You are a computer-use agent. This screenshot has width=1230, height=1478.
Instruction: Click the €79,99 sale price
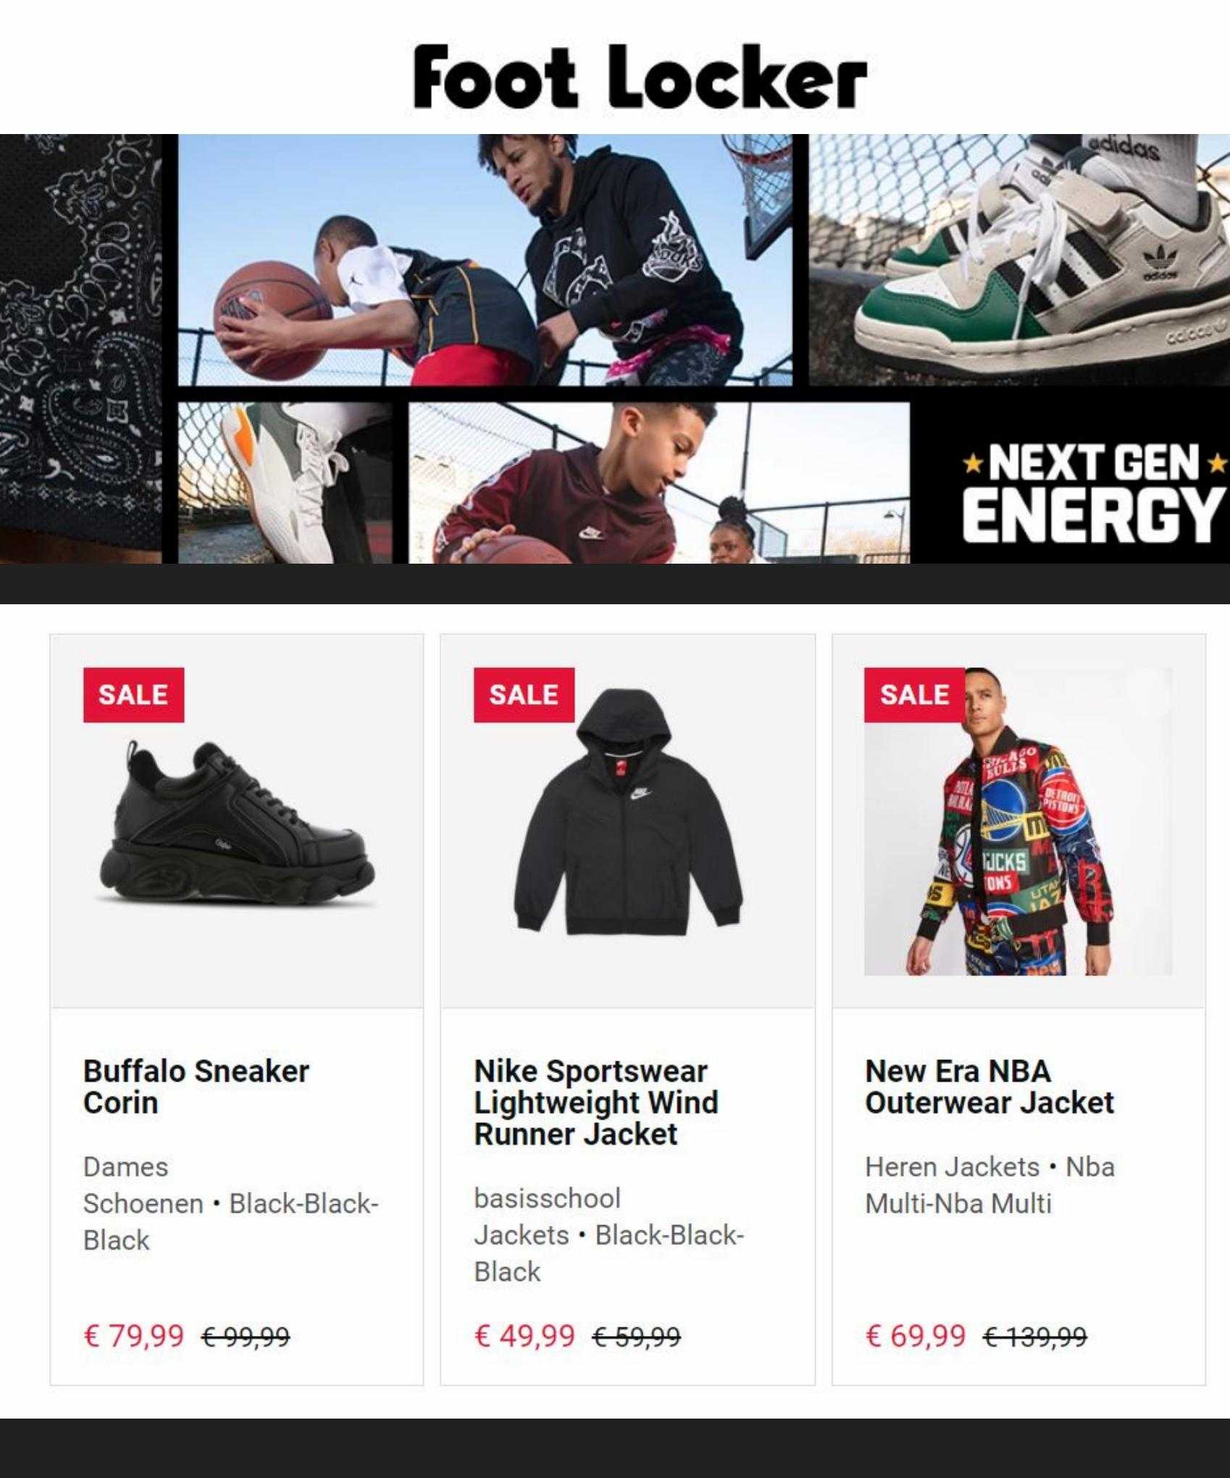click(x=134, y=1335)
